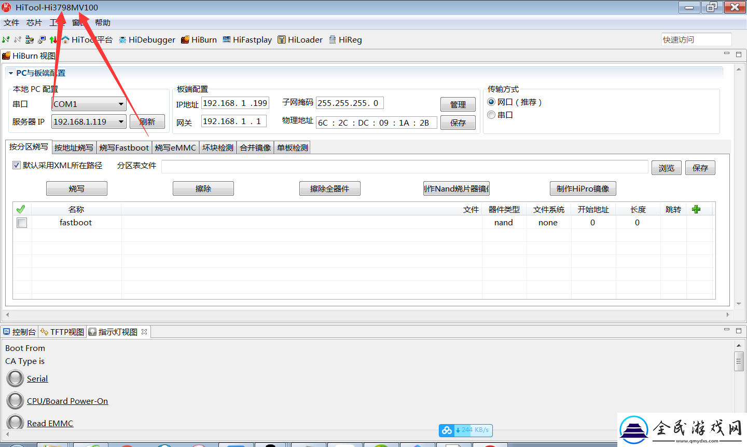
Task: Add a partition row with green plus
Action: click(x=696, y=209)
